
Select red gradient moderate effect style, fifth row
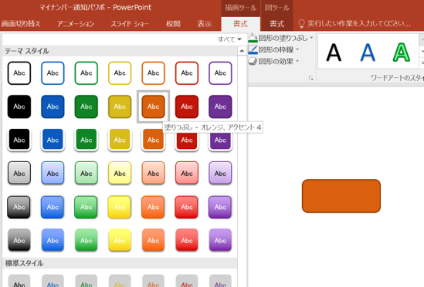click(187, 207)
